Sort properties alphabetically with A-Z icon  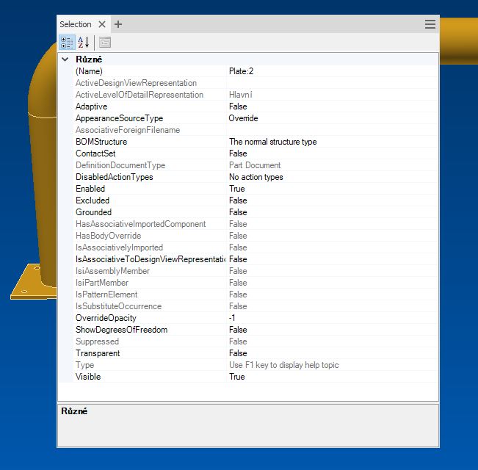point(83,43)
